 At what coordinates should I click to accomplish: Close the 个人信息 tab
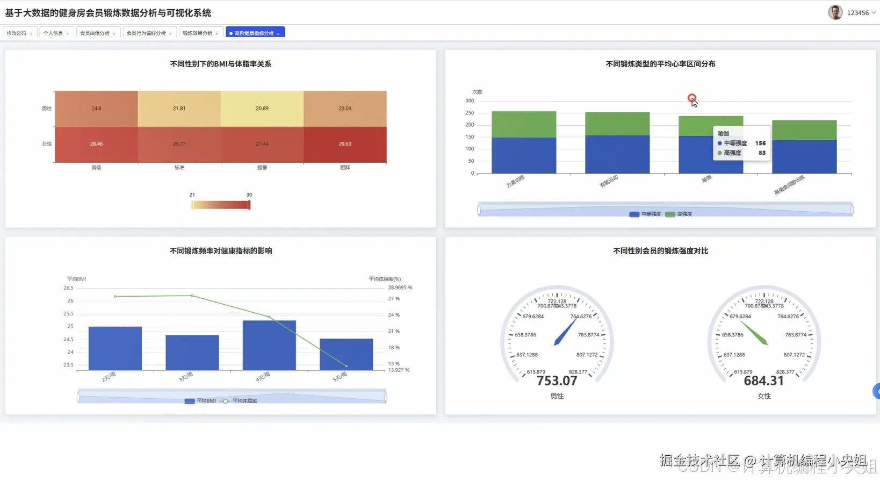click(68, 34)
